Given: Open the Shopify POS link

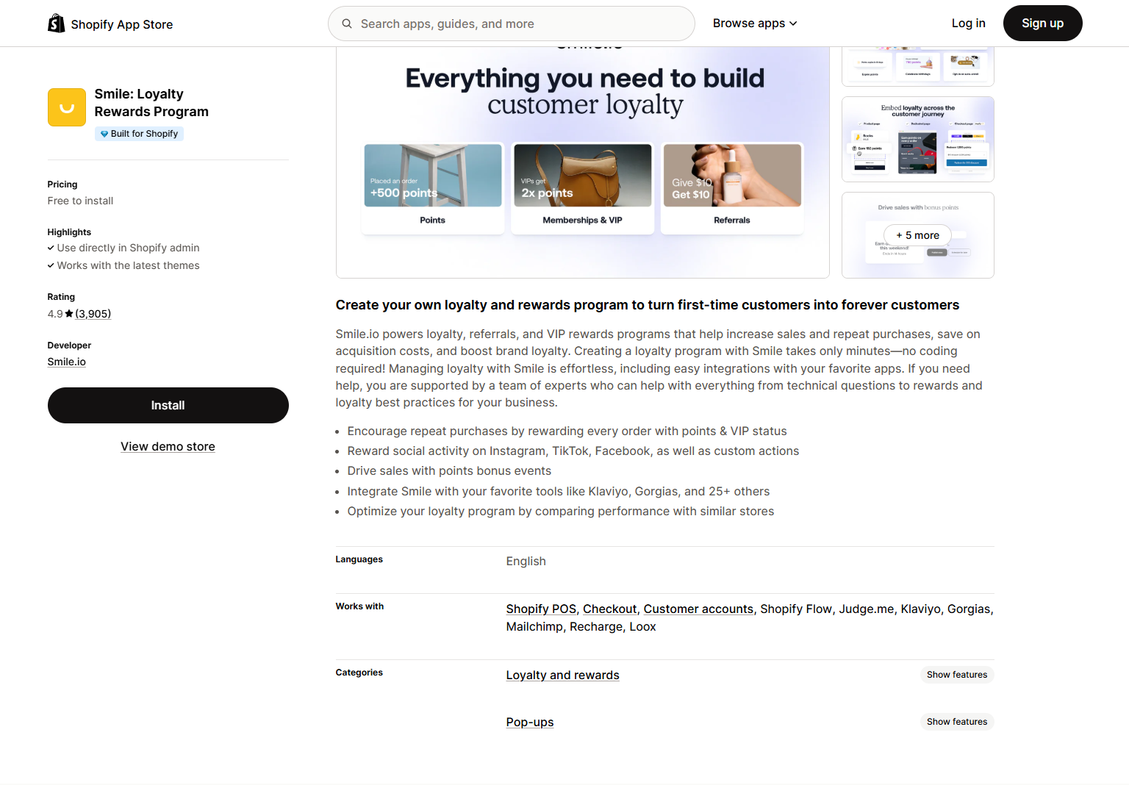Looking at the screenshot, I should [x=541, y=609].
